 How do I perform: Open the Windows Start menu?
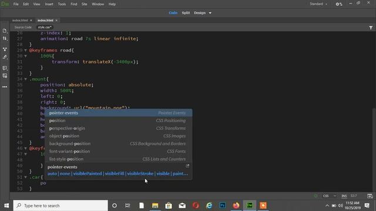[6, 206]
